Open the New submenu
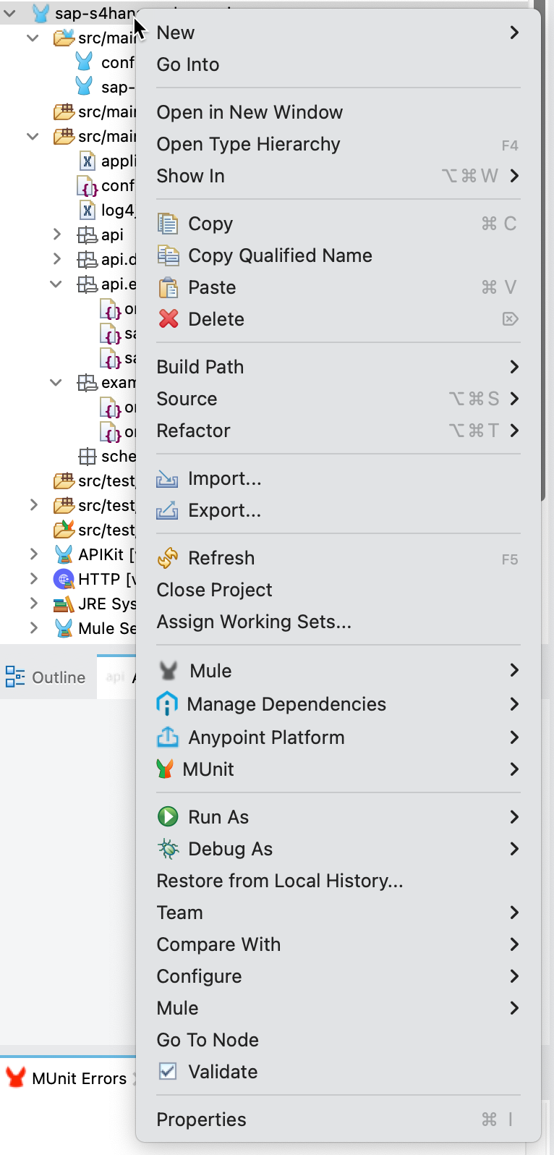The image size is (554, 1155). tap(338, 33)
